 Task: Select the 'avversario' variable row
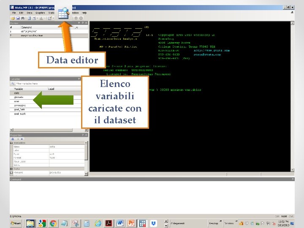click(x=46, y=106)
